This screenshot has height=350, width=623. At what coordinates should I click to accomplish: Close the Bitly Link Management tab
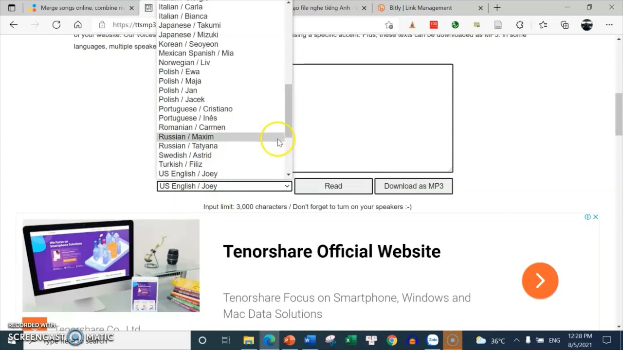pos(481,8)
